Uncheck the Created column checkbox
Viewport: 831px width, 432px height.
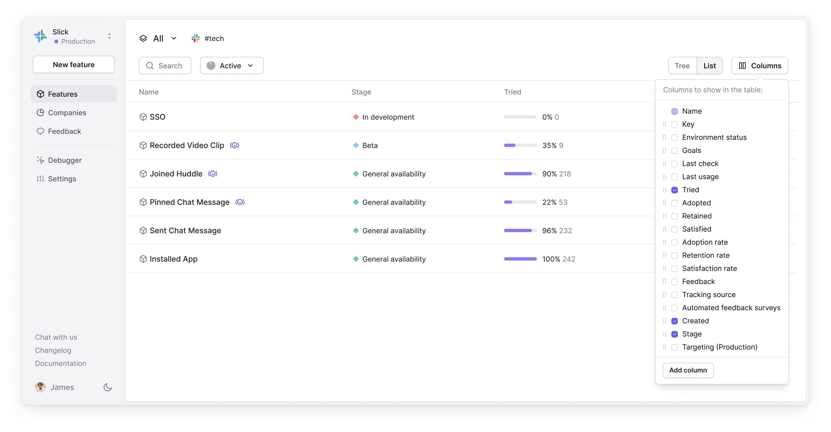pos(675,321)
